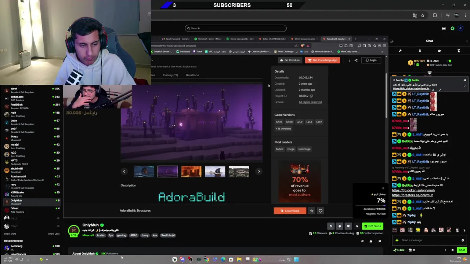Go to the previous gallery image arrow

tap(124, 171)
